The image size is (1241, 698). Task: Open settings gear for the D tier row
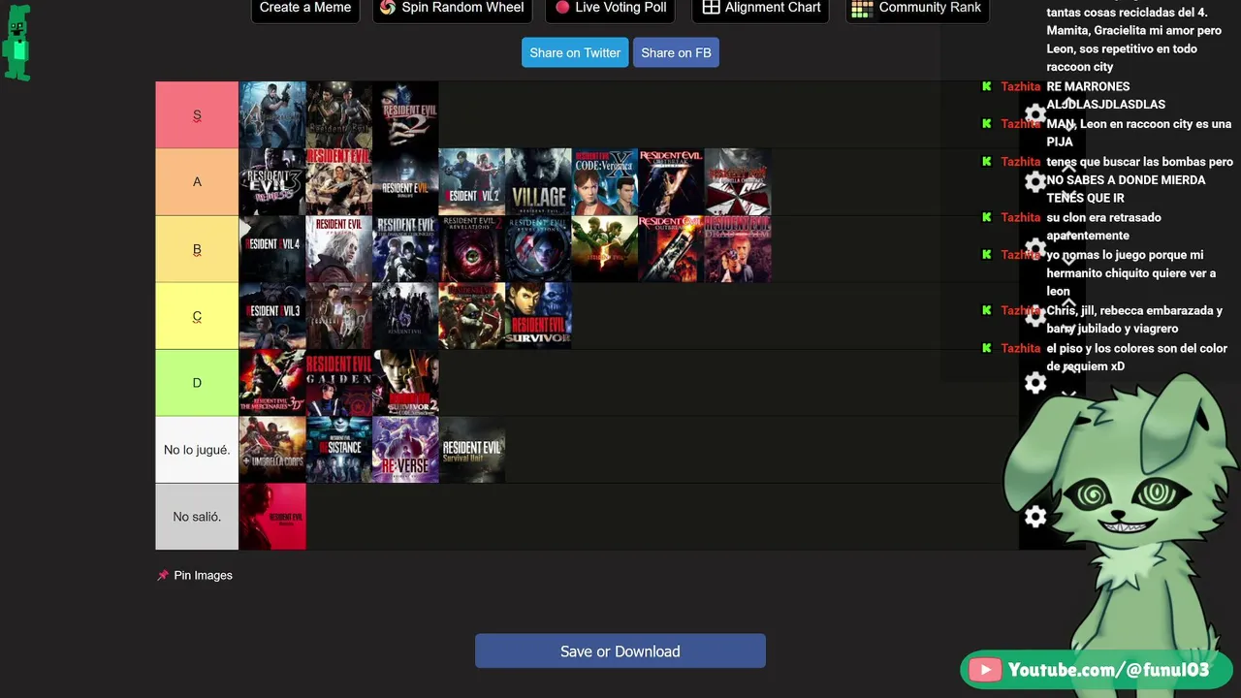1035,383
